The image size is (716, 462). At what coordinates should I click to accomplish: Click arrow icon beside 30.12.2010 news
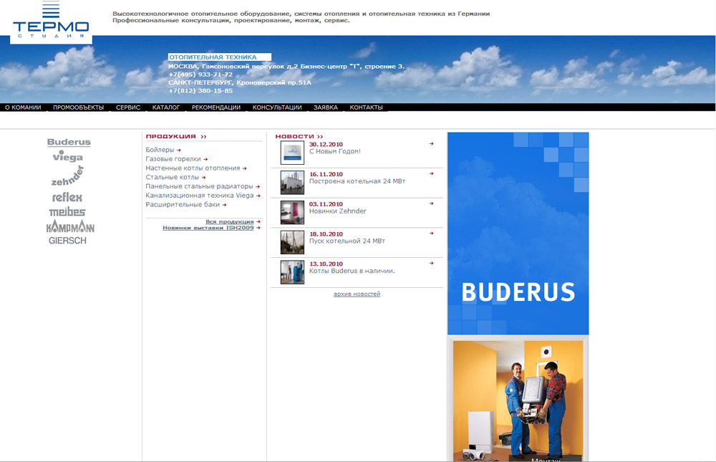(x=431, y=144)
